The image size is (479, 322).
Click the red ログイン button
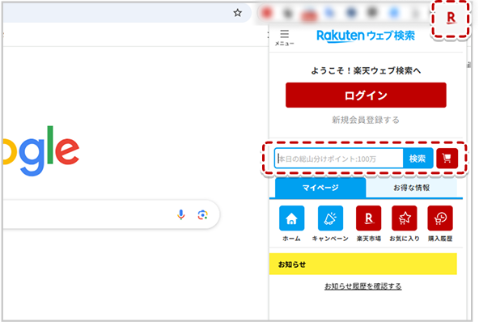pos(366,95)
